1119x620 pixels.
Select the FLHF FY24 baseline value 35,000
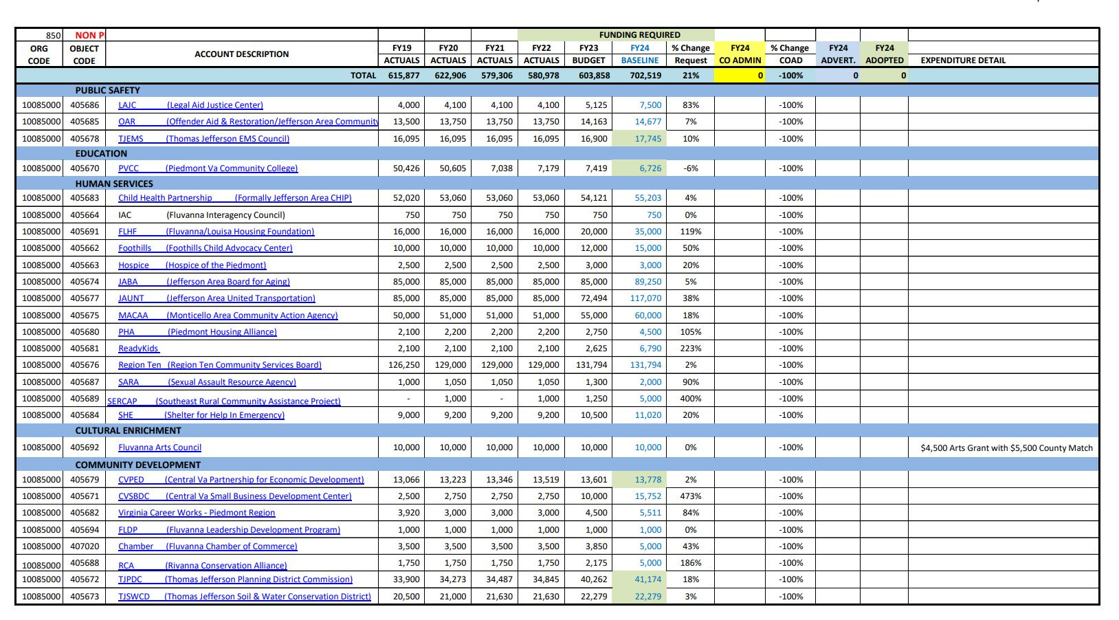648,232
